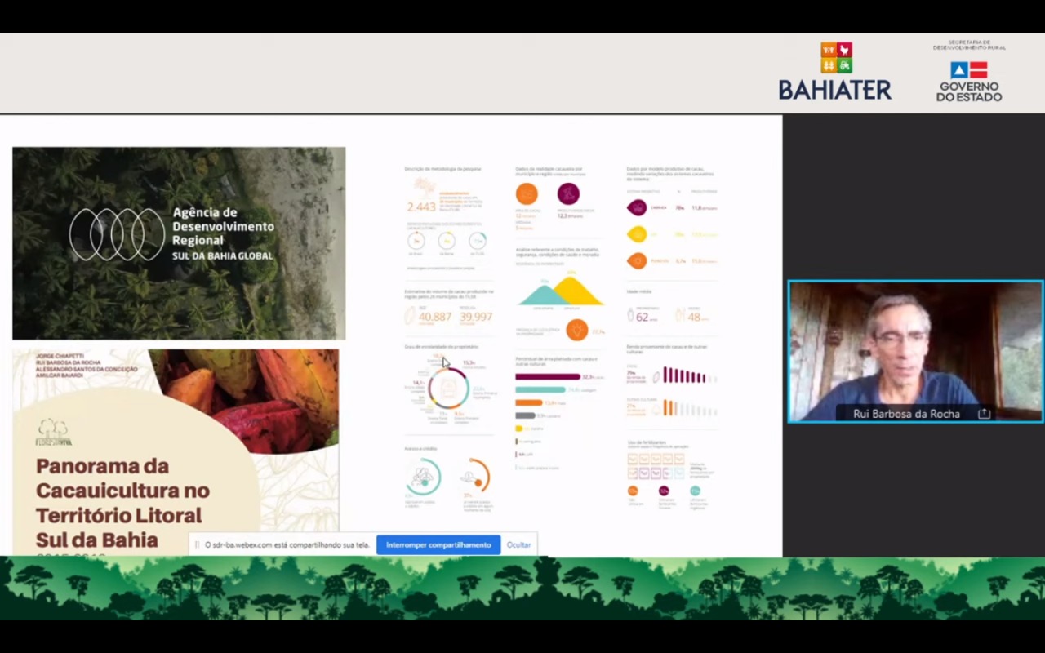This screenshot has width=1045, height=653.
Task: Click the yellow drop icon in production systems
Action: point(636,234)
